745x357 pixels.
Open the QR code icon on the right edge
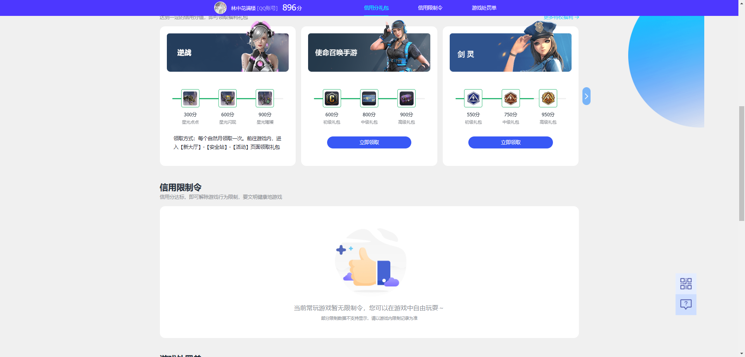[x=686, y=283]
